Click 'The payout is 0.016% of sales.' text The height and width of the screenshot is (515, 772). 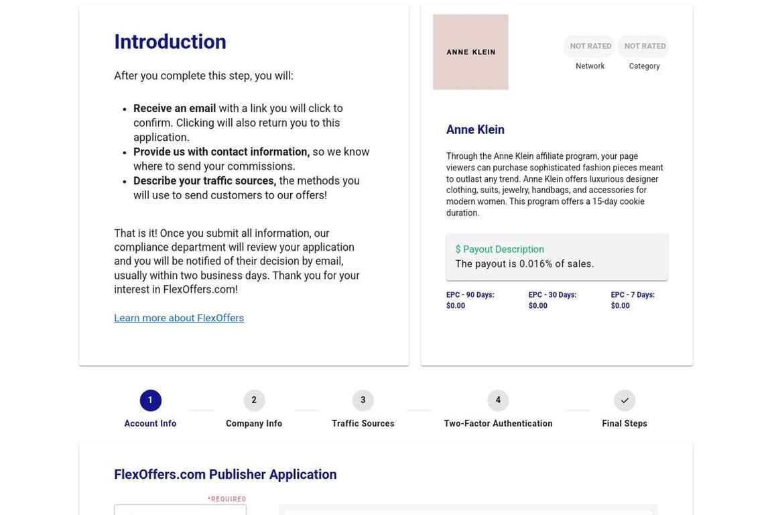(x=524, y=264)
